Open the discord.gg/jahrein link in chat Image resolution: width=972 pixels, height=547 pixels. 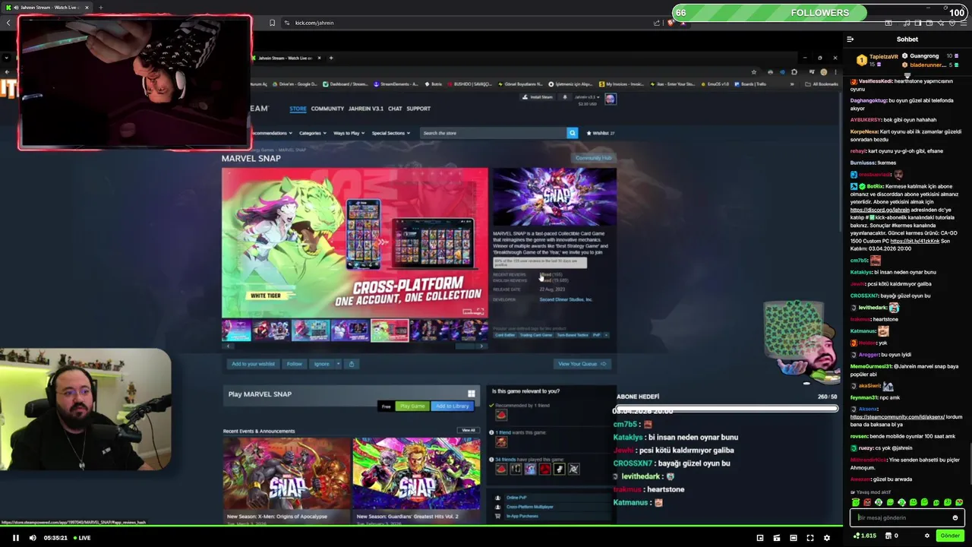[879, 210]
